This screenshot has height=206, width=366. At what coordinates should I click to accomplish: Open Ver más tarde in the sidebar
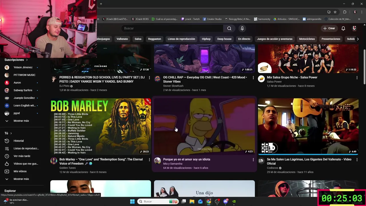[22, 156]
